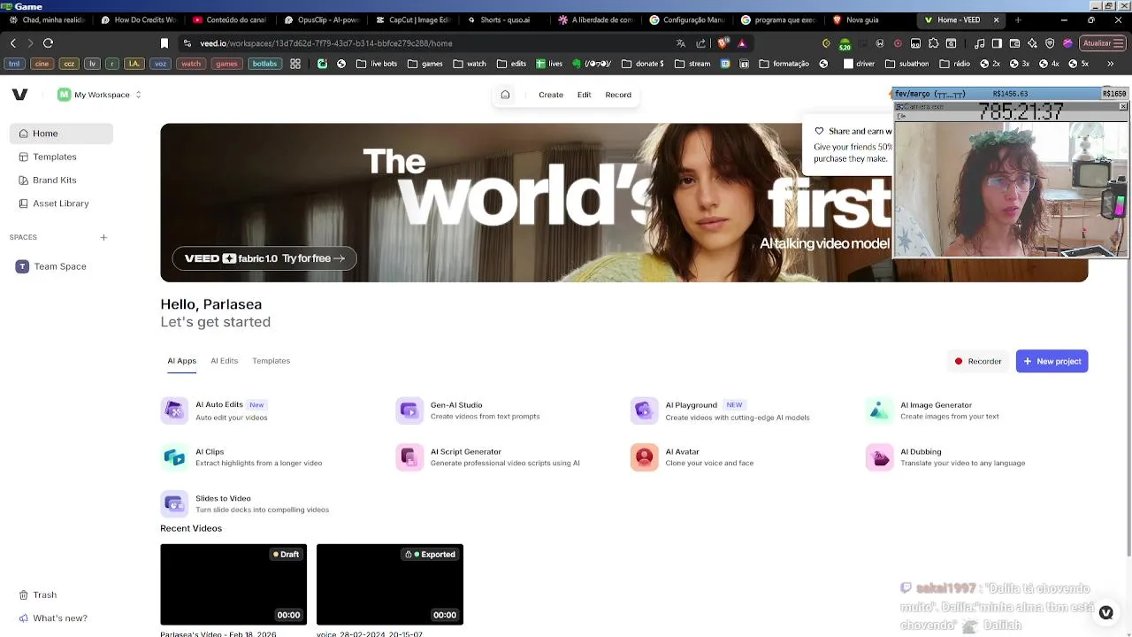1132x637 pixels.
Task: Open the Record menu
Action: pos(618,95)
